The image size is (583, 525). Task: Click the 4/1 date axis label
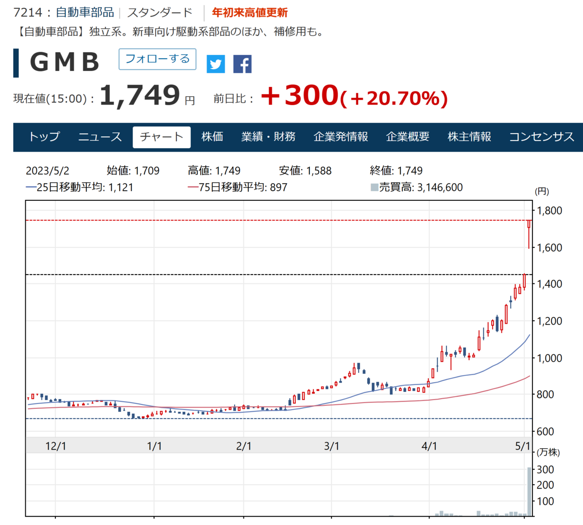pyautogui.click(x=429, y=446)
